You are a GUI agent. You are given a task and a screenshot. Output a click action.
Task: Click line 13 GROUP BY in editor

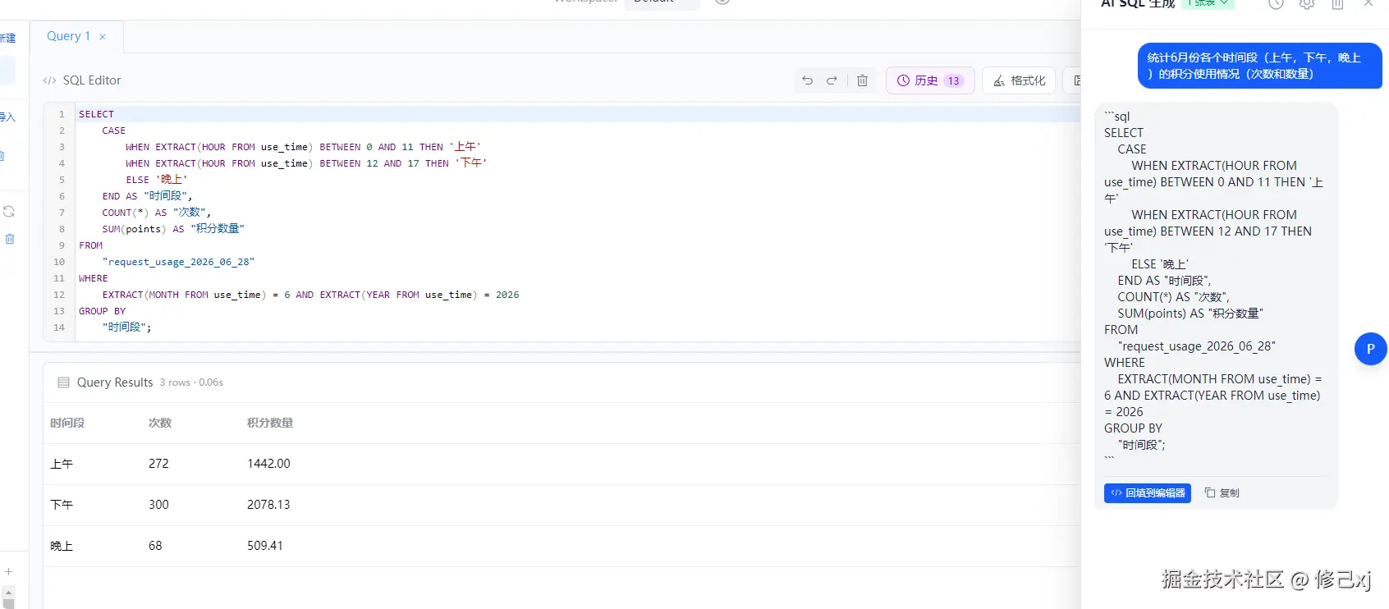(x=102, y=311)
